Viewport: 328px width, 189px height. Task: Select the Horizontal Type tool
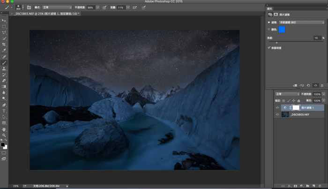click(4, 111)
